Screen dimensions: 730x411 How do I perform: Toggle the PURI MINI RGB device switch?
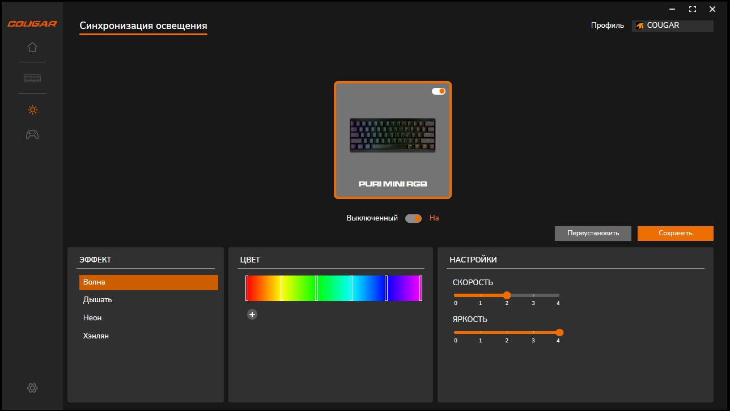438,91
